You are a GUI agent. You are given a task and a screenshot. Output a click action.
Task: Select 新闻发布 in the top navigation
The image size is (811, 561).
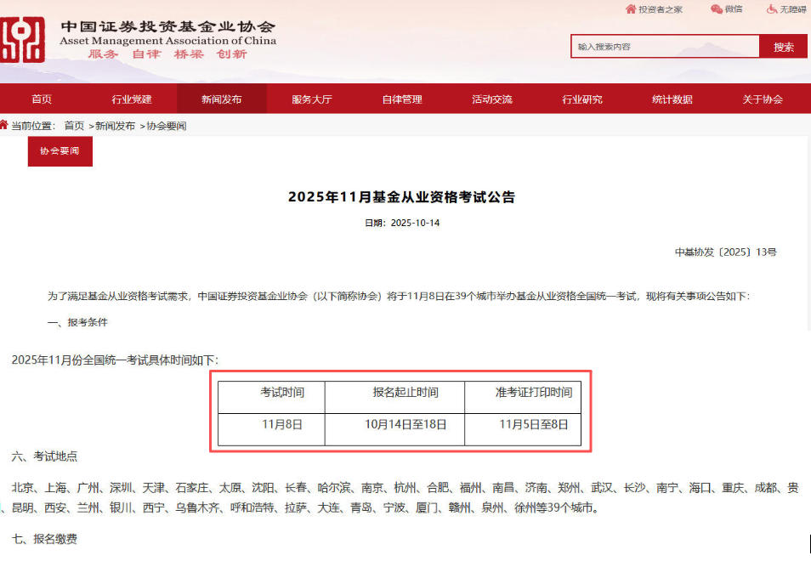[221, 98]
